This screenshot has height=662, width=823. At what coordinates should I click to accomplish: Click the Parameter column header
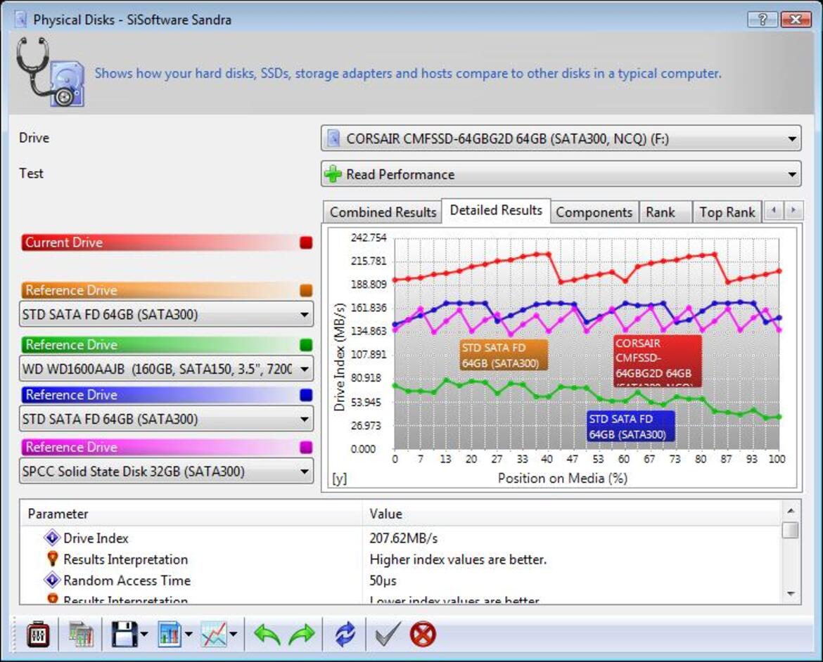191,514
